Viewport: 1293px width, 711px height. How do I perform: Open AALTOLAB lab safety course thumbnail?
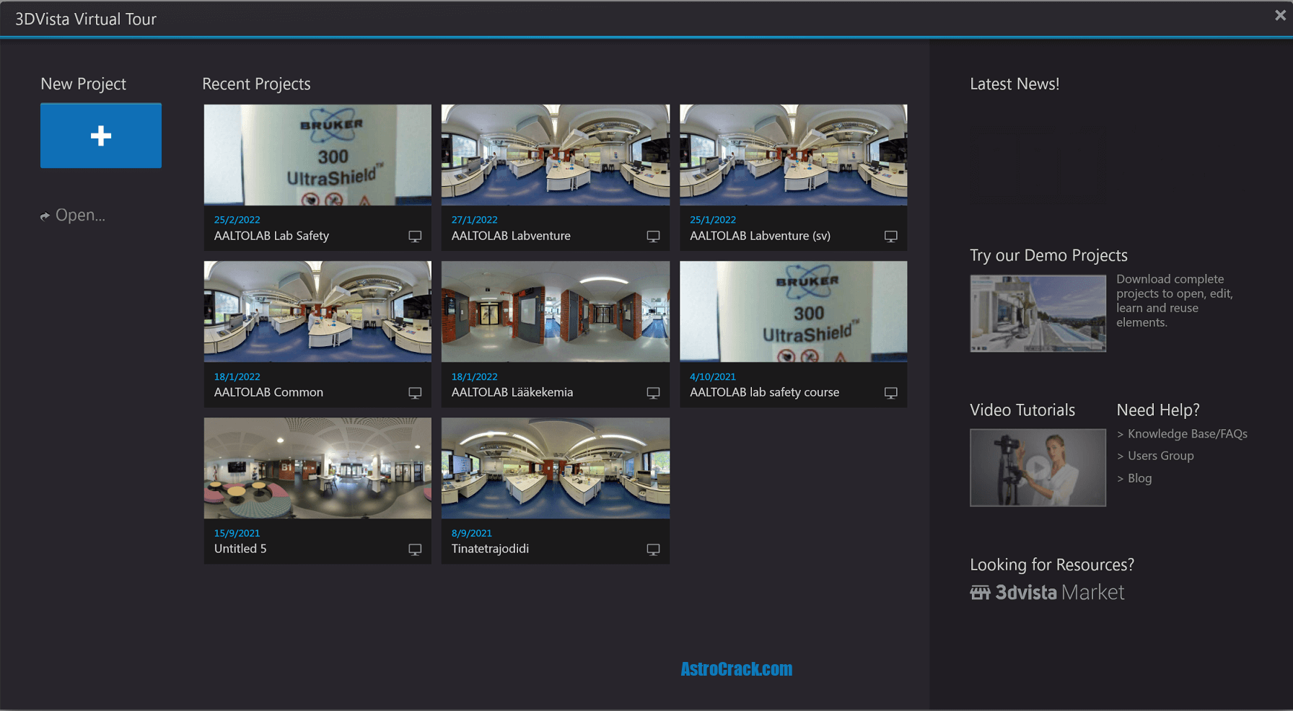[x=794, y=312]
